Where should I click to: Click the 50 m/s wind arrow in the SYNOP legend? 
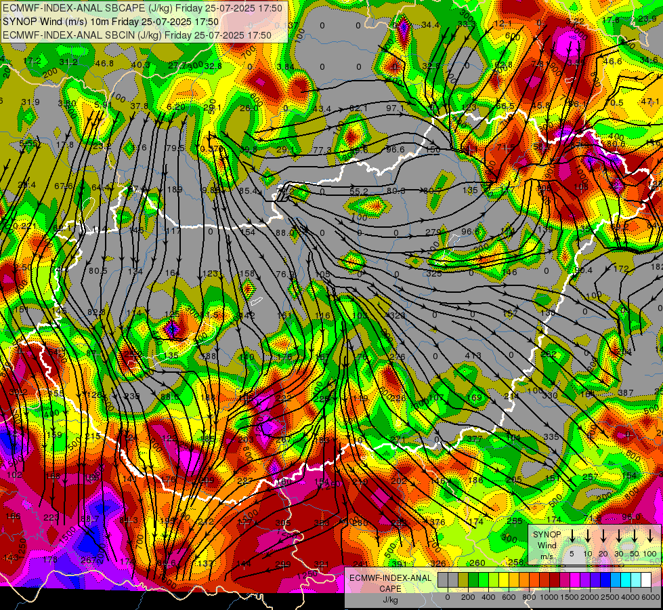click(x=635, y=536)
